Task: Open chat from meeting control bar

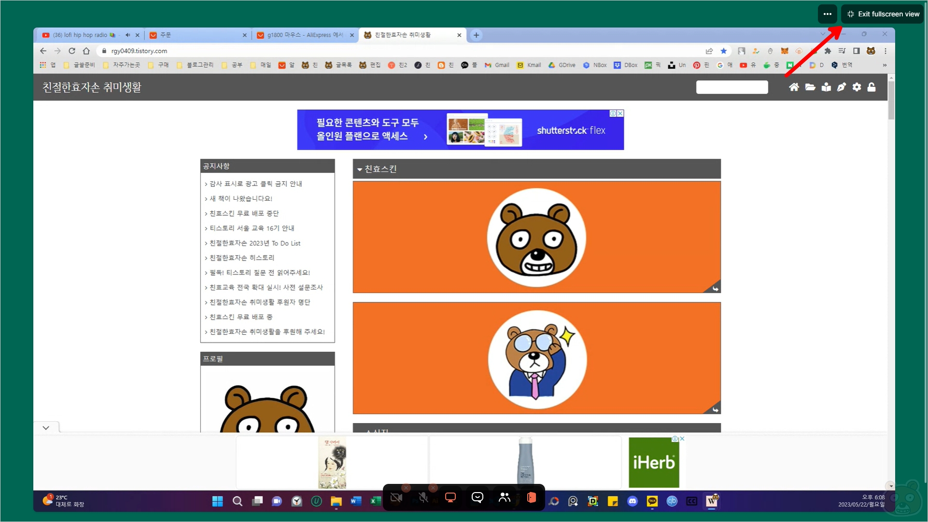Action: [477, 497]
